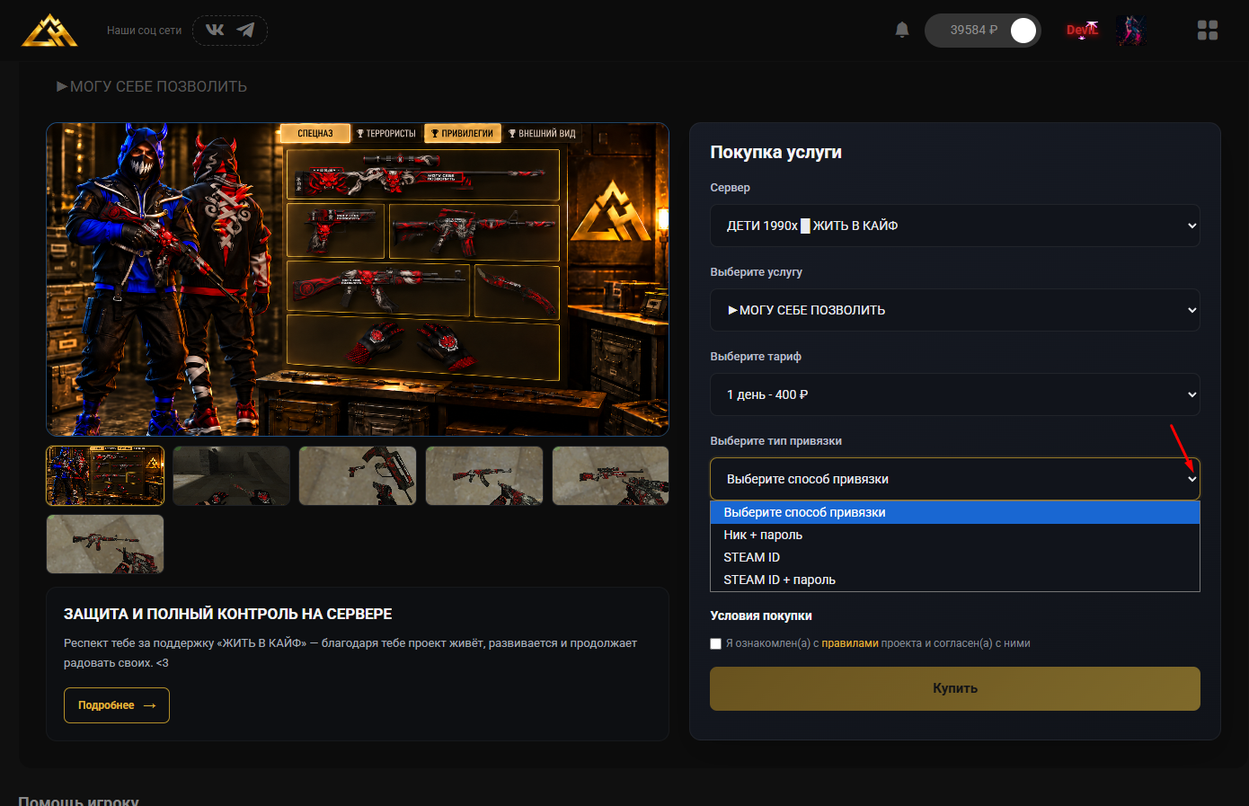
Task: Click the Наши соц сети label
Action: point(144,31)
